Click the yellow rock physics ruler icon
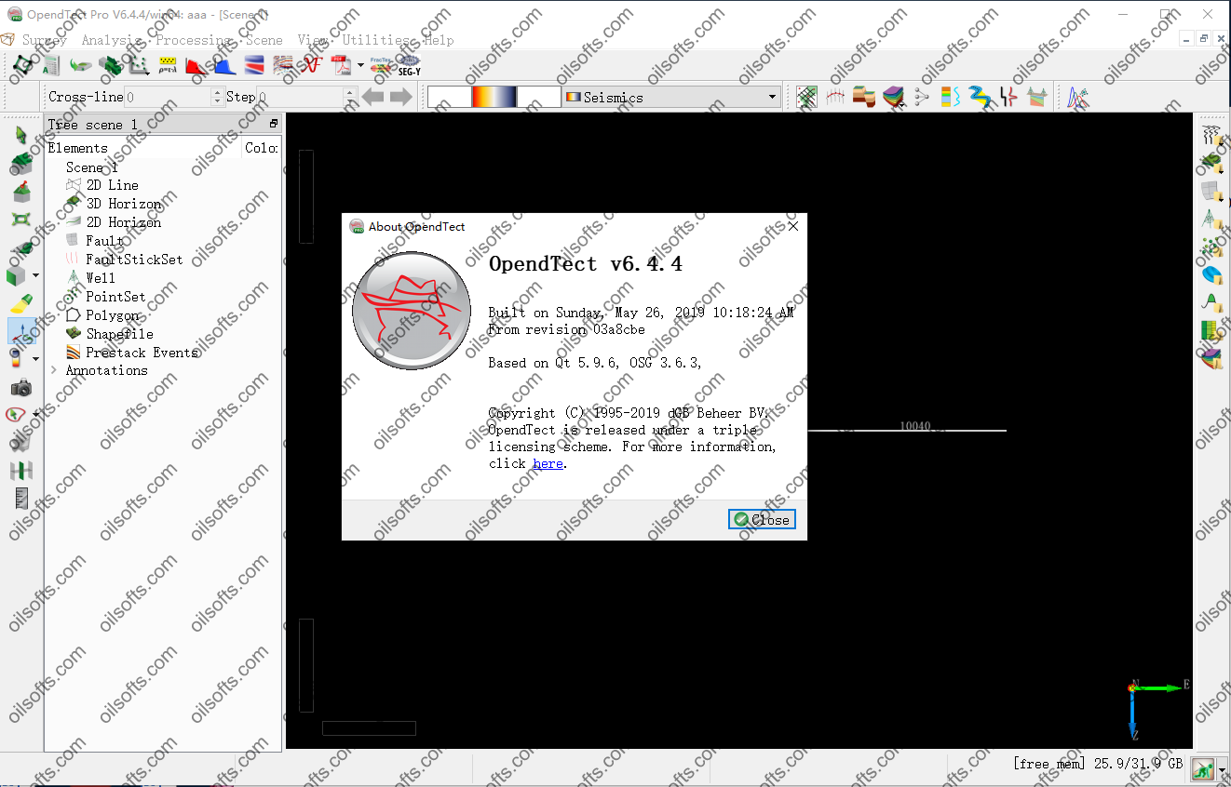1231x787 pixels. (168, 65)
